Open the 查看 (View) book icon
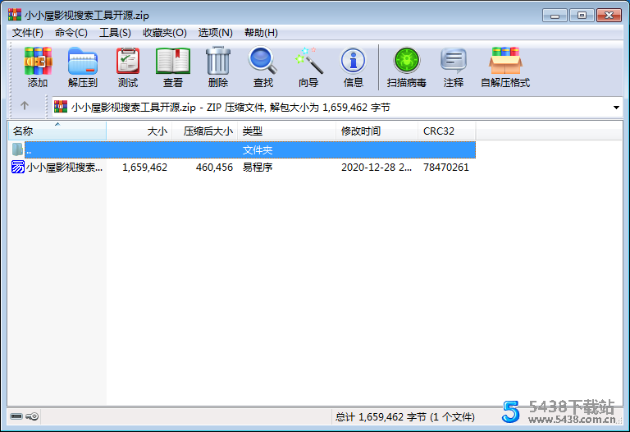 (x=172, y=67)
